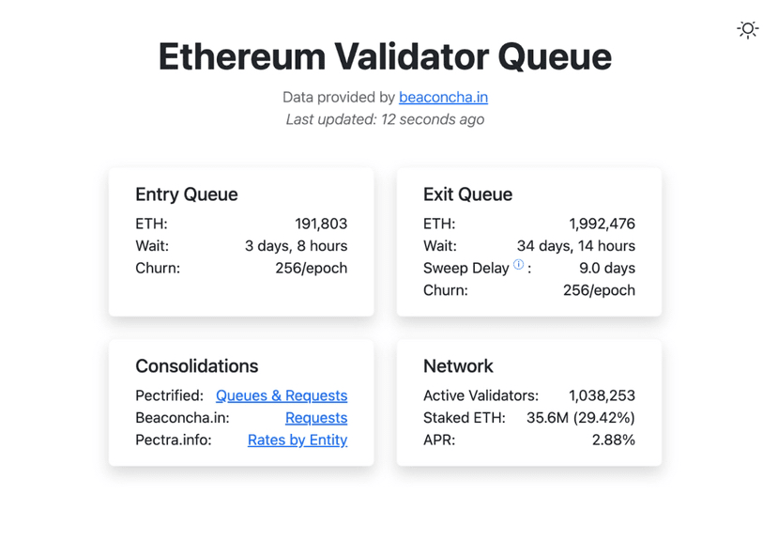Image resolution: width=778 pixels, height=541 pixels.
Task: Open the Rates by Entity link
Action: pos(297,440)
